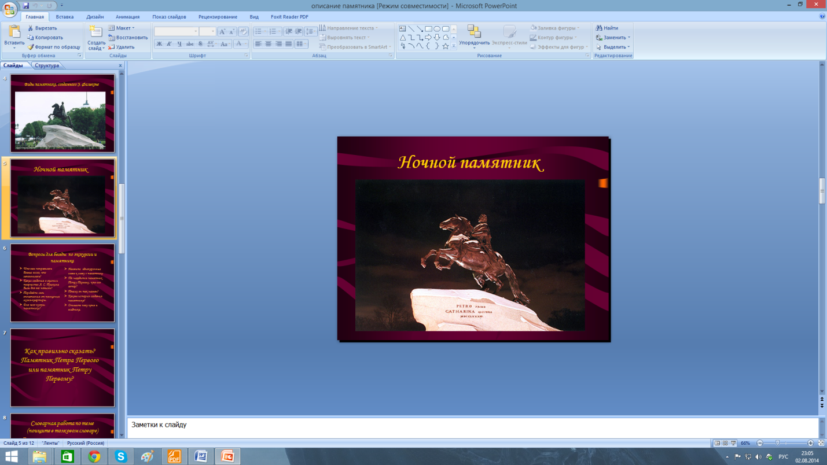Select slide 6 thumbnail Вопросы для беседы

click(63, 283)
